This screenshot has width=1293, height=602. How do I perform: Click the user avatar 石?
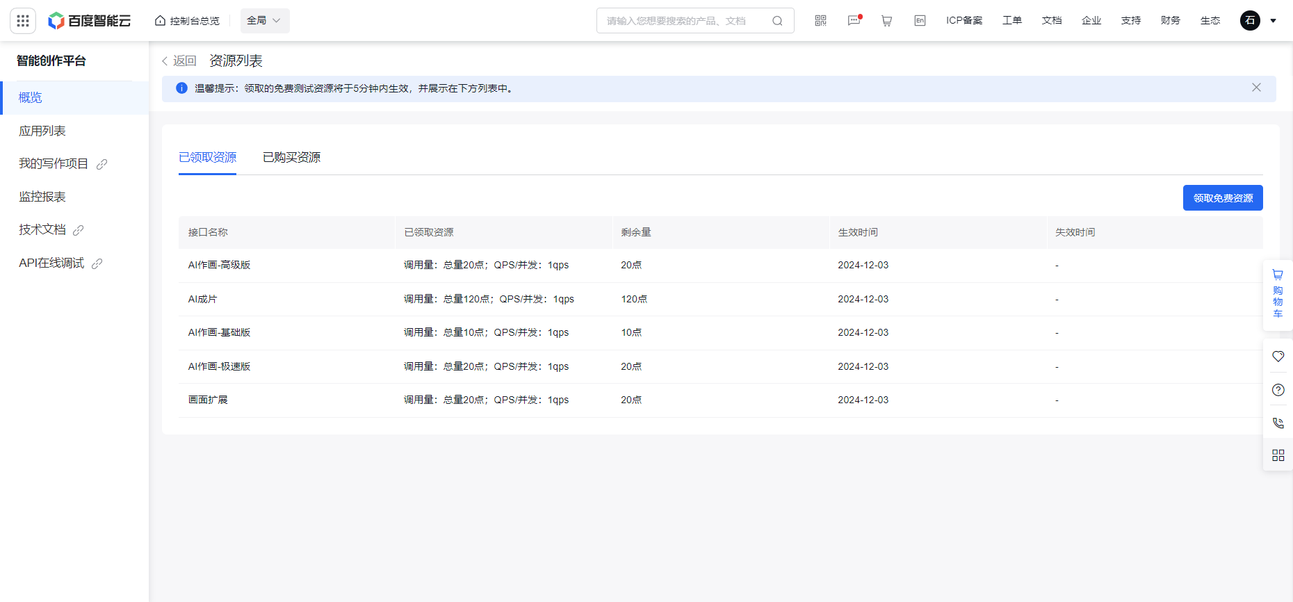(x=1250, y=21)
